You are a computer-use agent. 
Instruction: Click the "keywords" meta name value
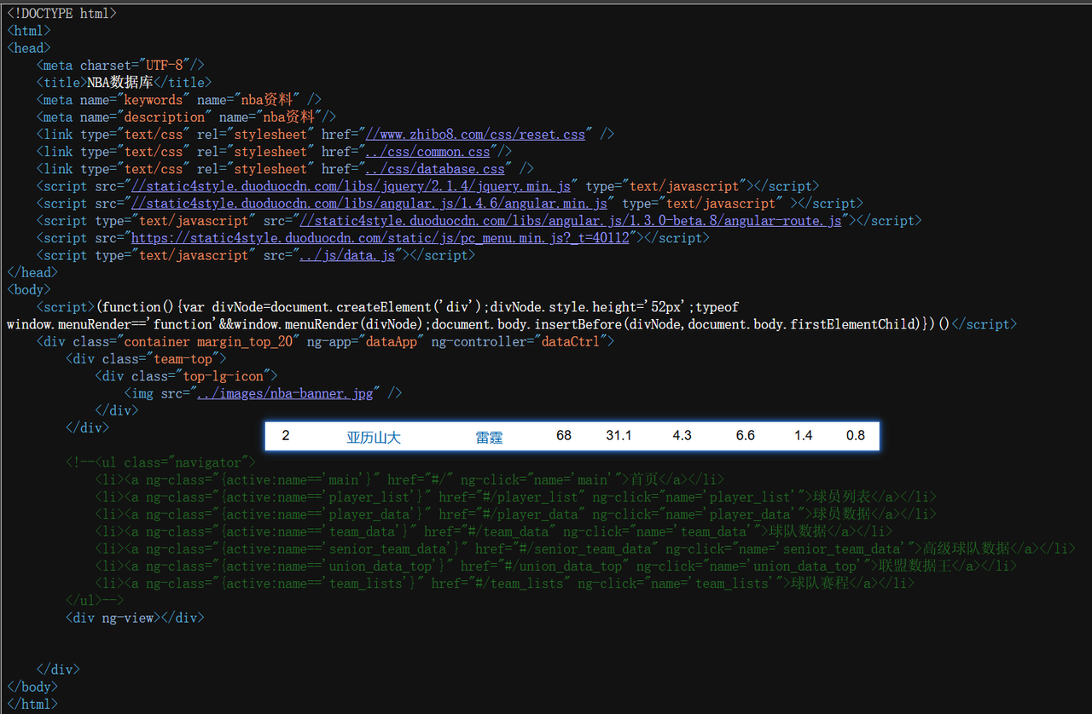[x=154, y=100]
